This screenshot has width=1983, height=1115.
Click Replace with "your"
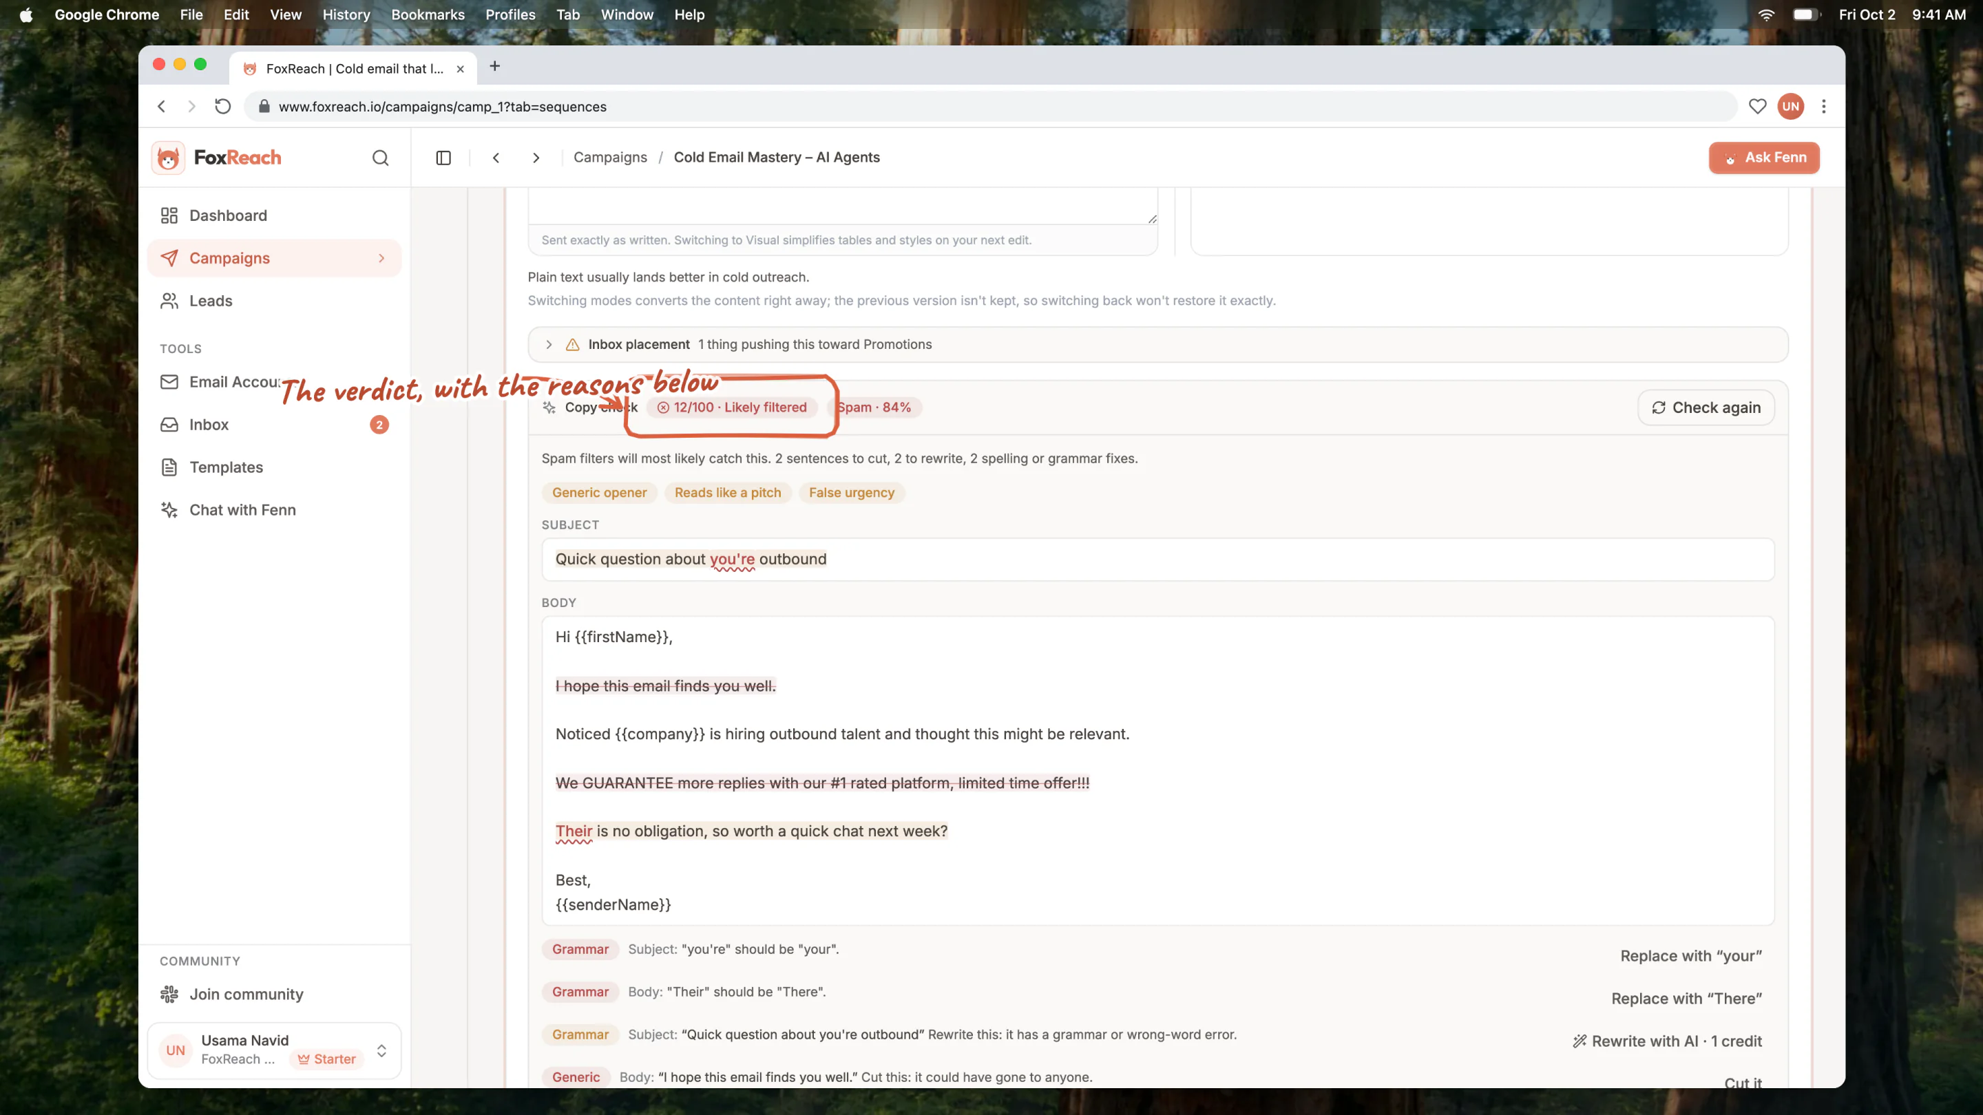[1691, 956]
